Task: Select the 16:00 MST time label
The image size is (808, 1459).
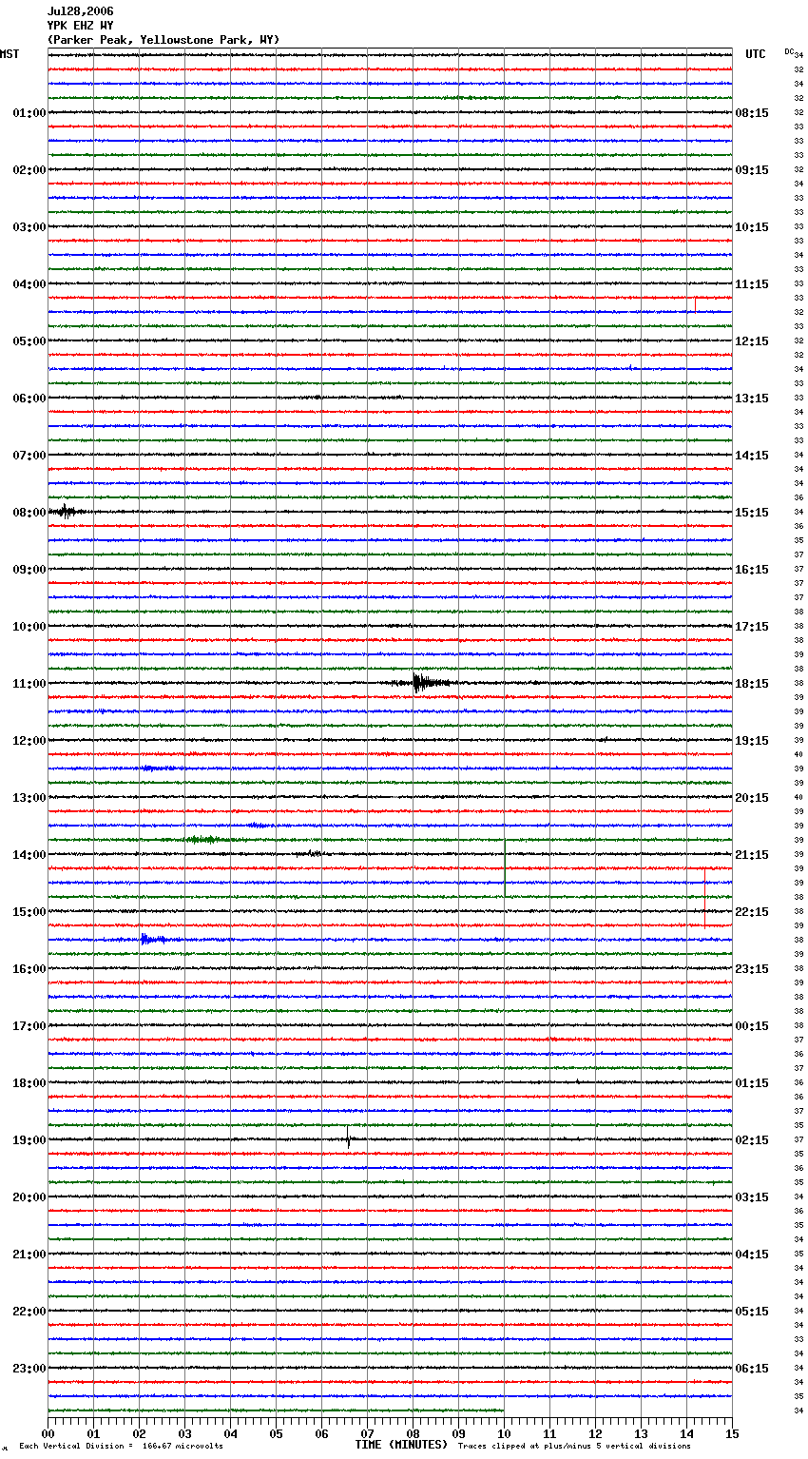Action: point(29,969)
